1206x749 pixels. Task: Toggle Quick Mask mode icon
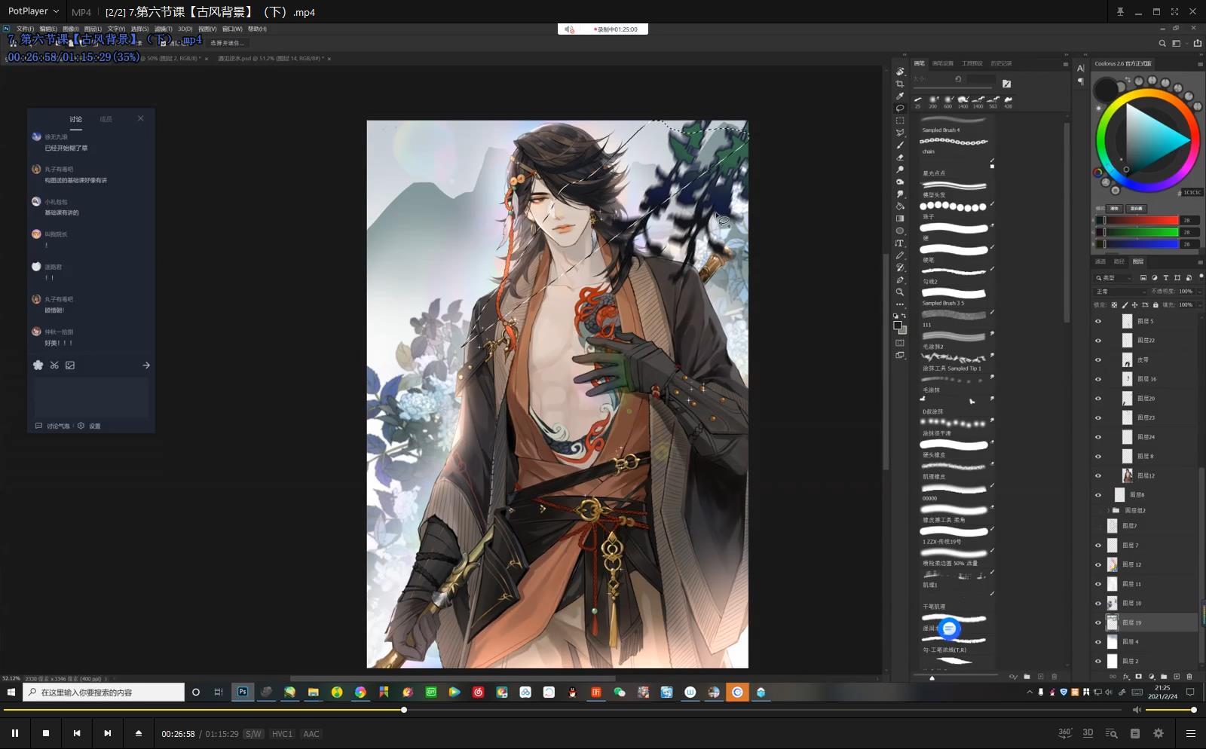(900, 343)
